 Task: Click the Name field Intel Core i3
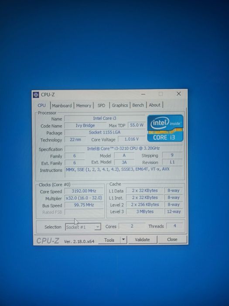105,118
